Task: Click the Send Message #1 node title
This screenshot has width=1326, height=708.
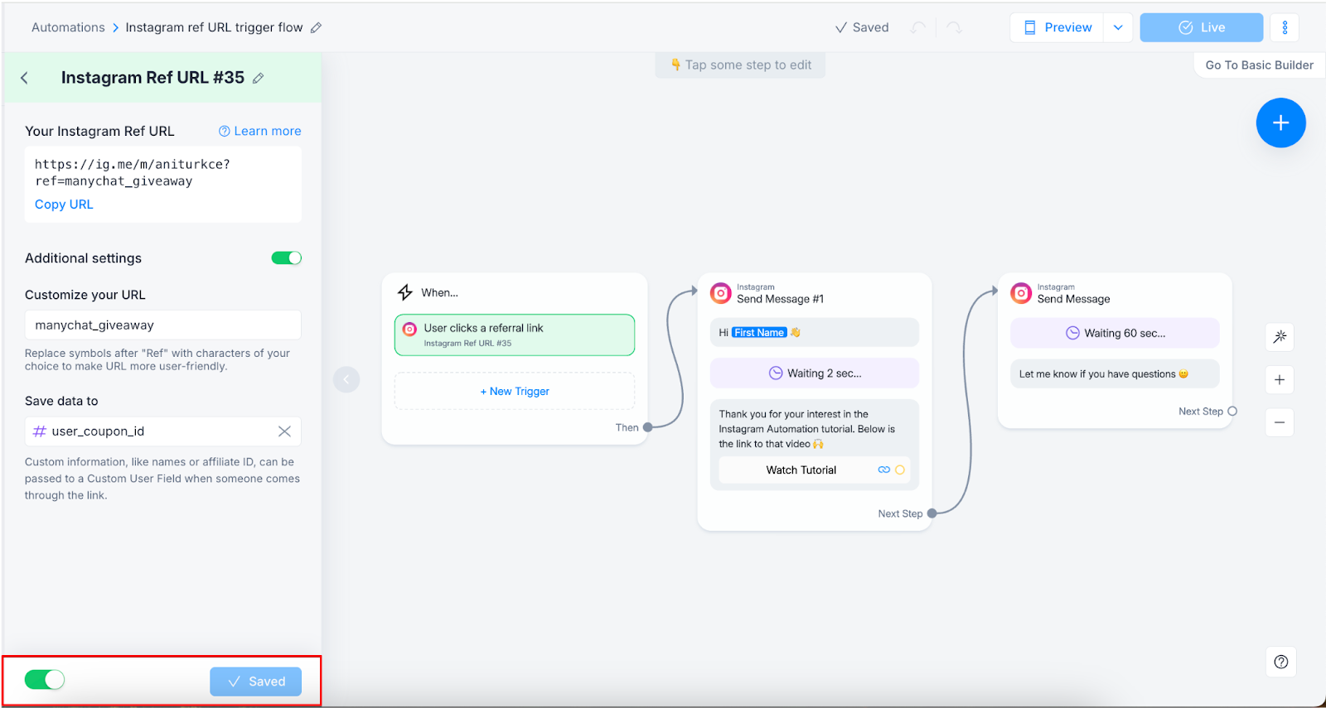Action: click(780, 299)
